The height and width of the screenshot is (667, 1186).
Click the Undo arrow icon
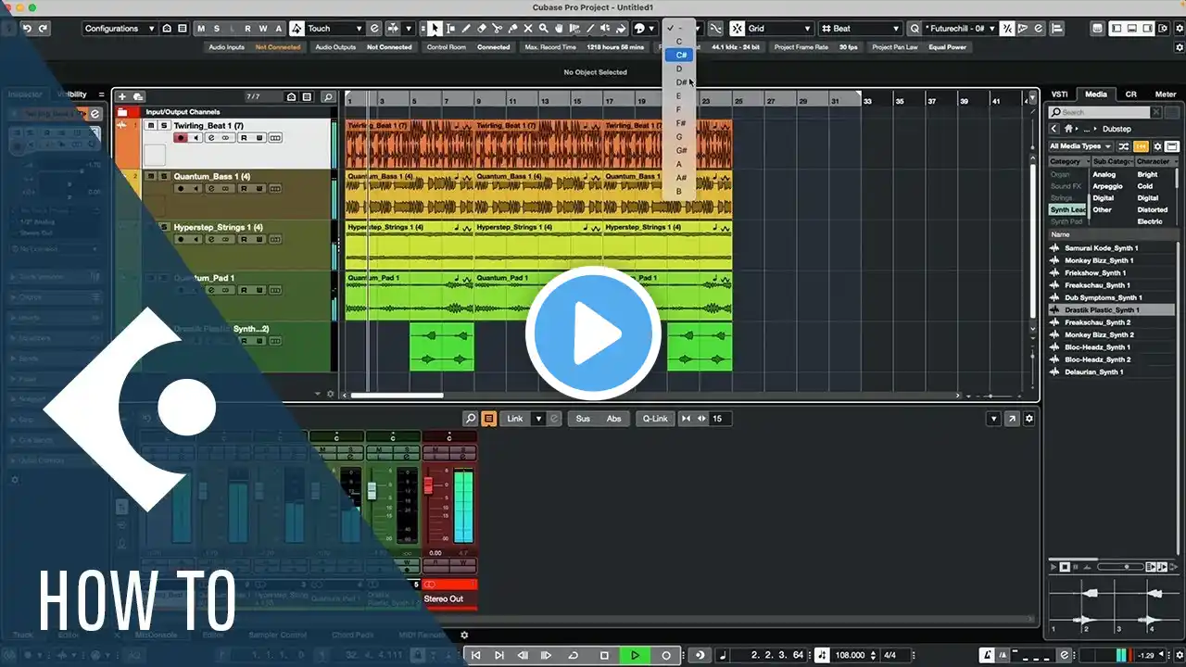click(28, 29)
